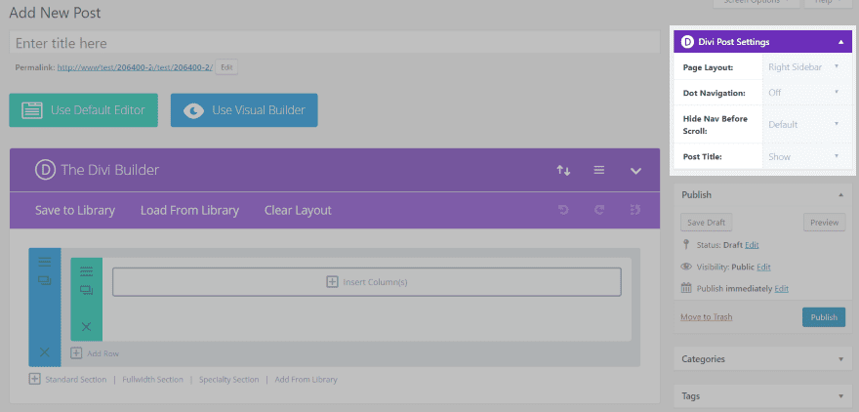
Task: Click the Add Row link
Action: (103, 353)
